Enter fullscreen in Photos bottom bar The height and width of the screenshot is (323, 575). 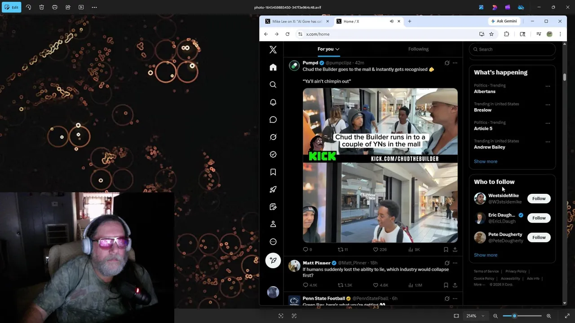(x=567, y=316)
